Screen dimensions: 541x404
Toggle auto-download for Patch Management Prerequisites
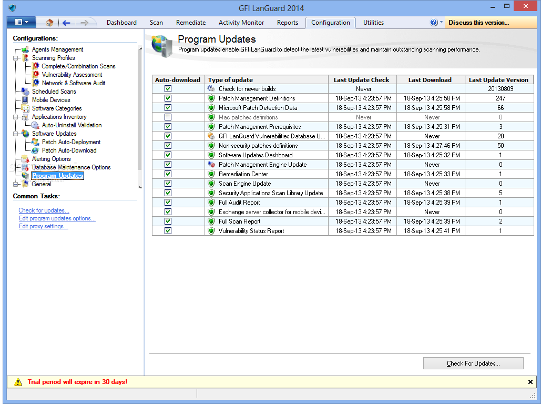point(168,127)
